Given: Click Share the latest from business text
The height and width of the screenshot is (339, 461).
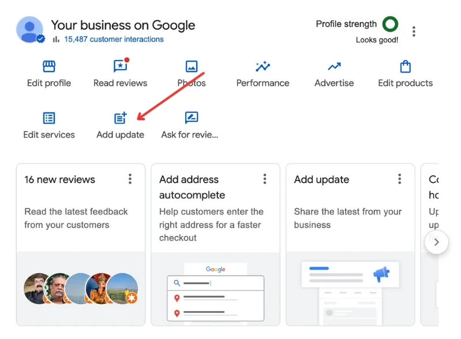Looking at the screenshot, I should pos(348,218).
